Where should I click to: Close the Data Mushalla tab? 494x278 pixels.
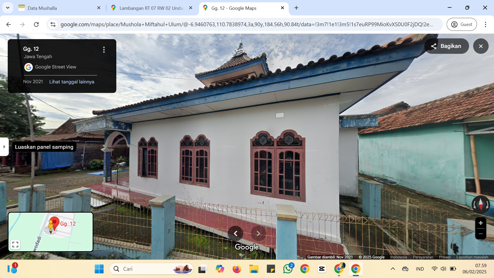pos(99,8)
